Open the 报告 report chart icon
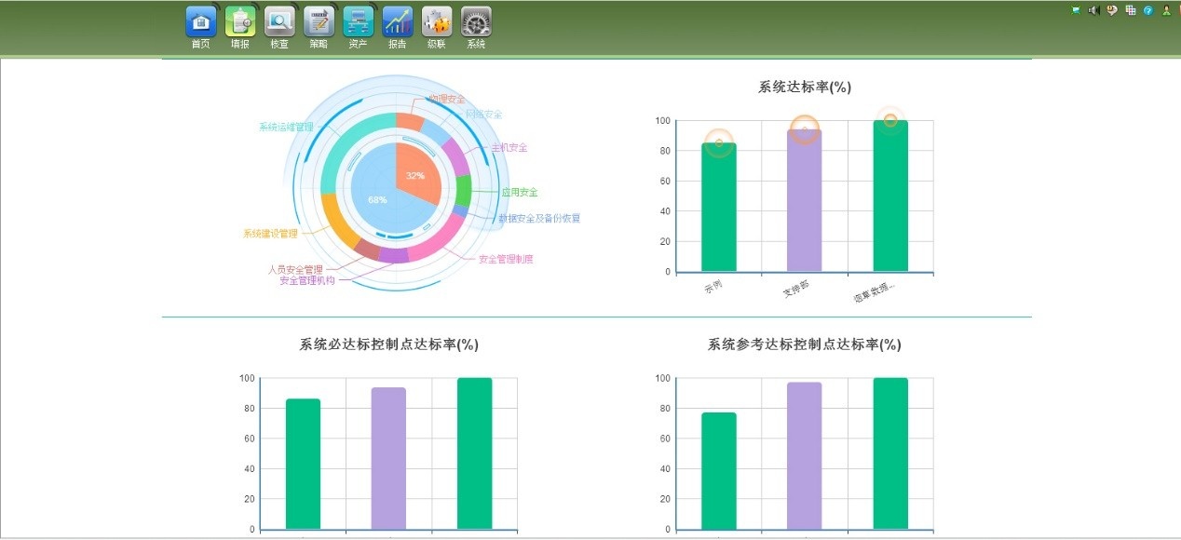The image size is (1181, 540). (x=398, y=21)
